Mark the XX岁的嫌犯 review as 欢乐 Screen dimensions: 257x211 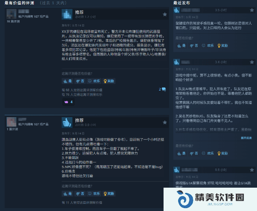point(94,81)
